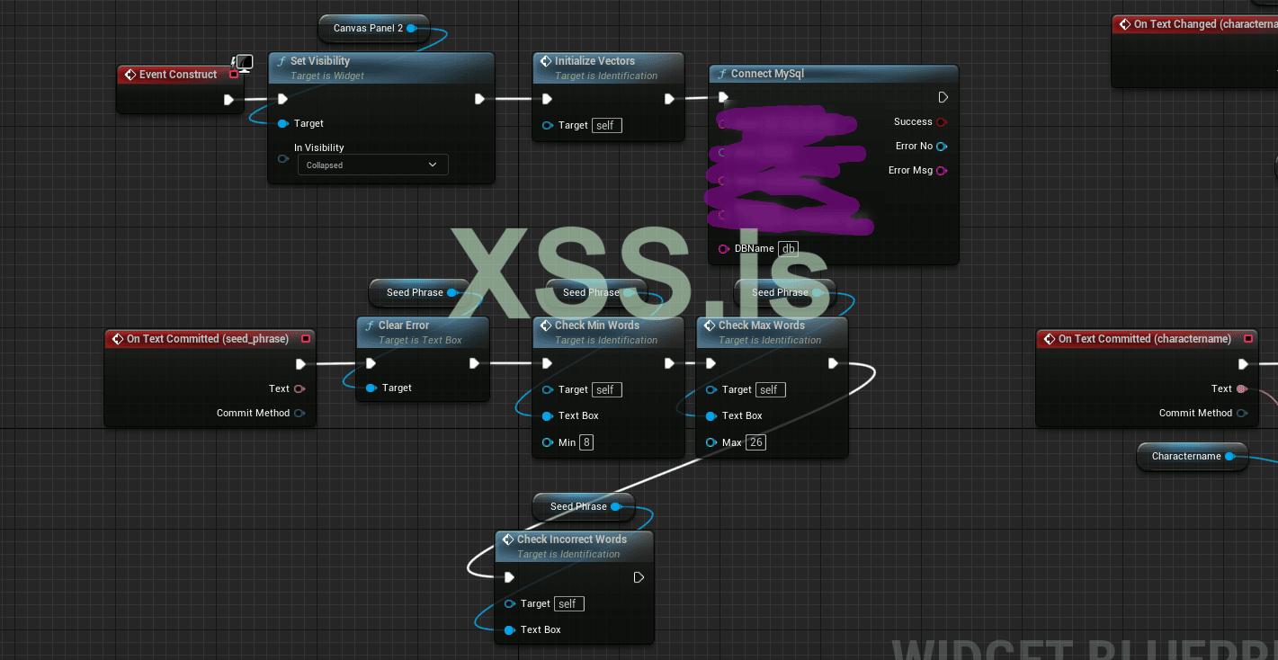Click the Success output pin on Connect MySql
1278x660 pixels.
click(x=942, y=121)
